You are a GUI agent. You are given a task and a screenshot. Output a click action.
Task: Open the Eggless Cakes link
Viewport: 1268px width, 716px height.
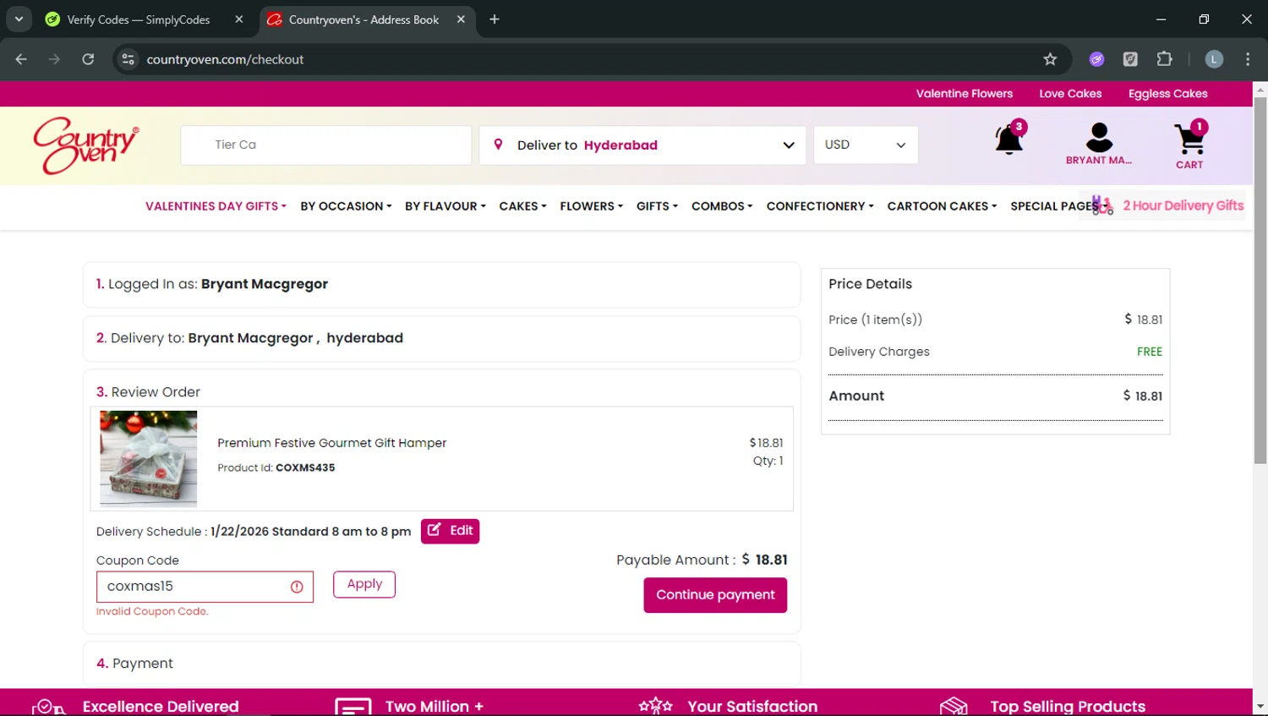1168,94
